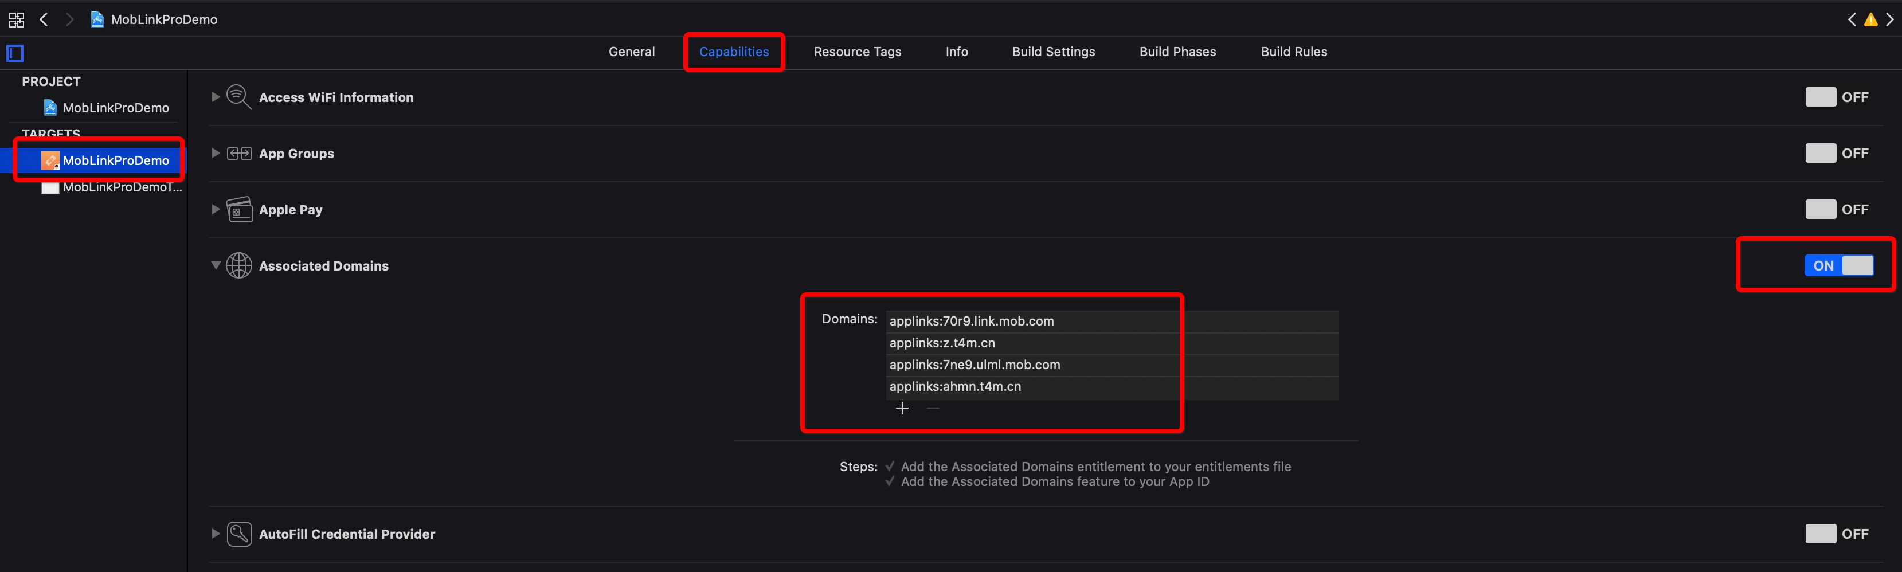Click the Associated Domains globe icon
Screen dimensions: 1902x572
tap(239, 266)
